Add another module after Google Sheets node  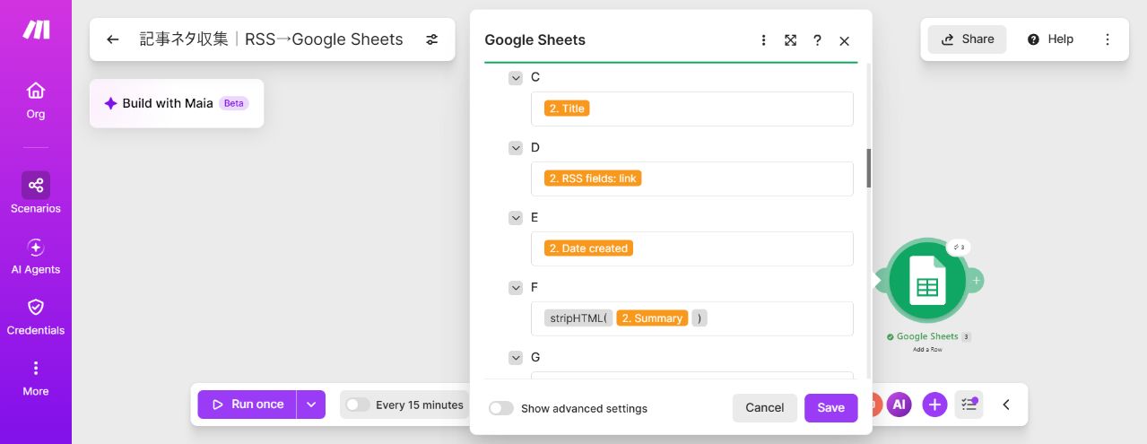click(x=977, y=281)
